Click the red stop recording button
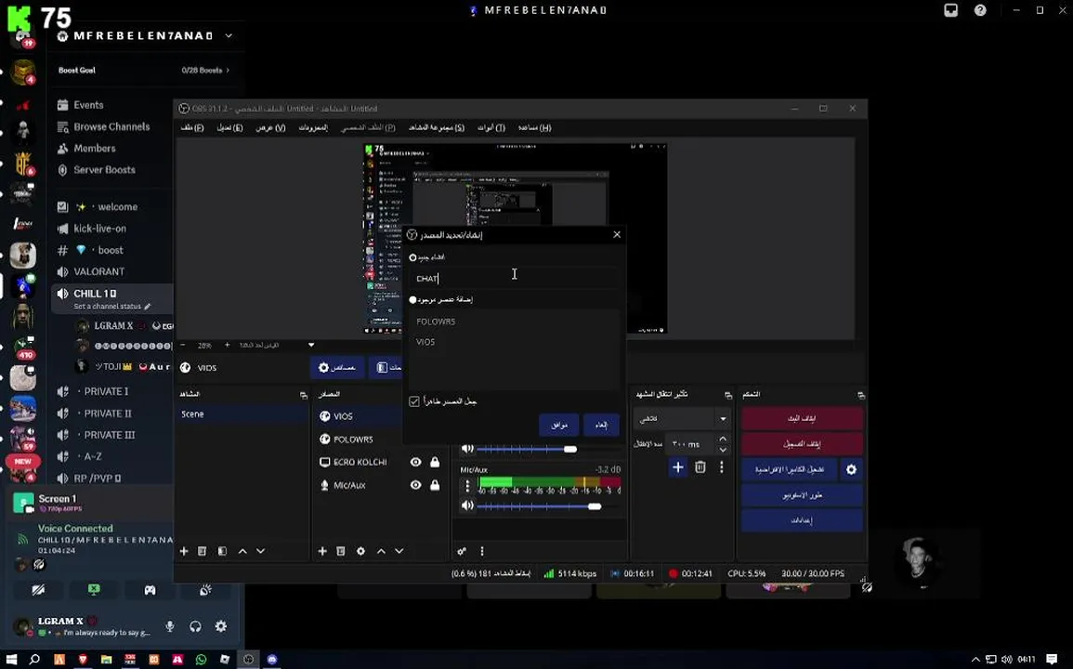Screen dimensions: 1073x669 coord(802,444)
